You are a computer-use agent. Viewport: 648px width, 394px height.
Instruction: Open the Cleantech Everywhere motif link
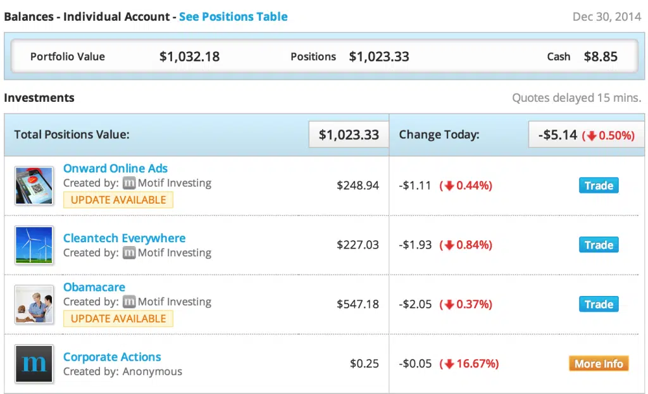point(124,238)
